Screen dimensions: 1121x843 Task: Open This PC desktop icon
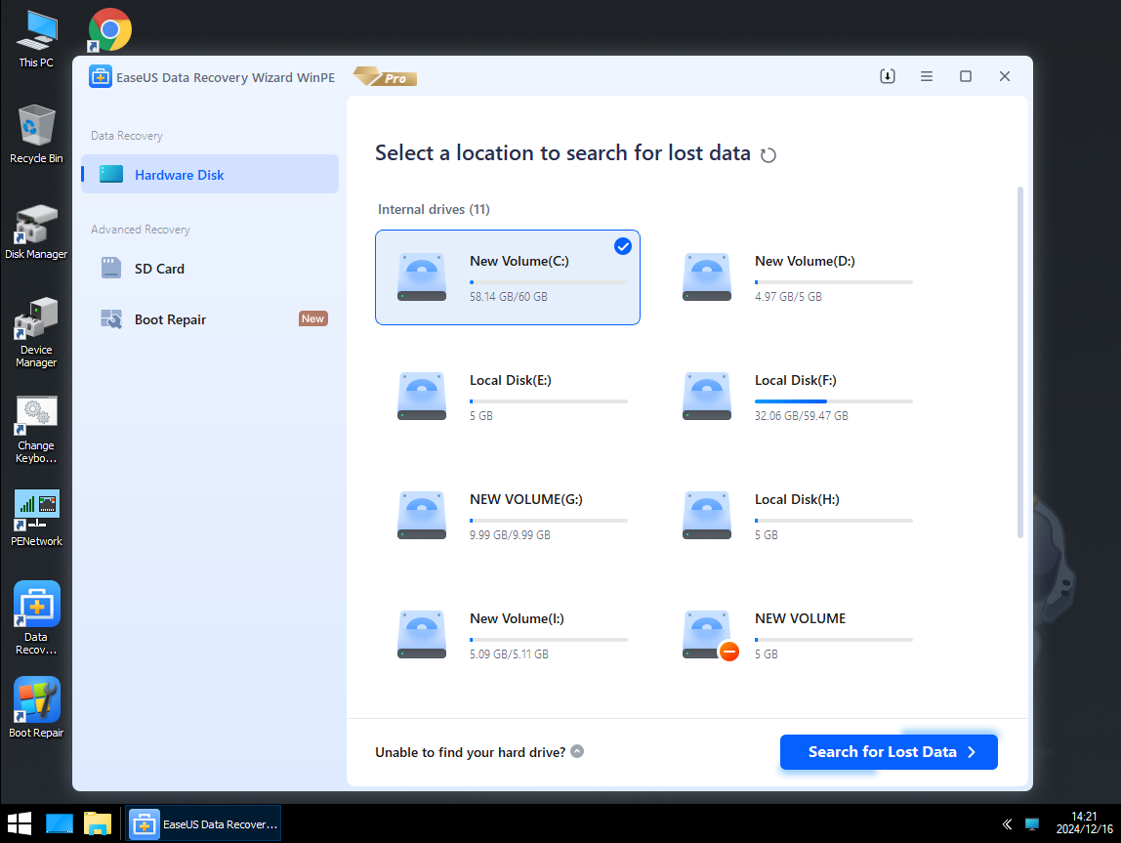click(36, 39)
